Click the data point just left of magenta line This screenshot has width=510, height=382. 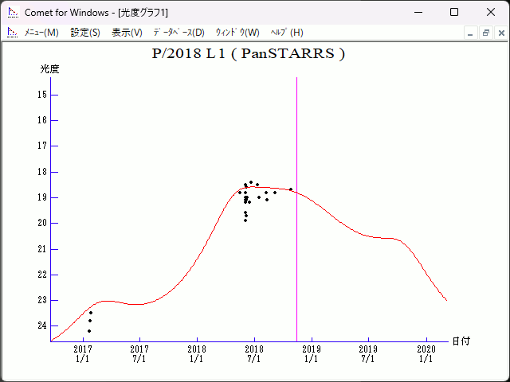coord(291,189)
